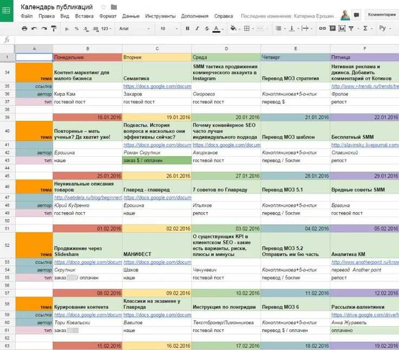The height and width of the screenshot is (350, 399).
Task: Open the Ру input tools dropdown
Action: (x=385, y=28)
